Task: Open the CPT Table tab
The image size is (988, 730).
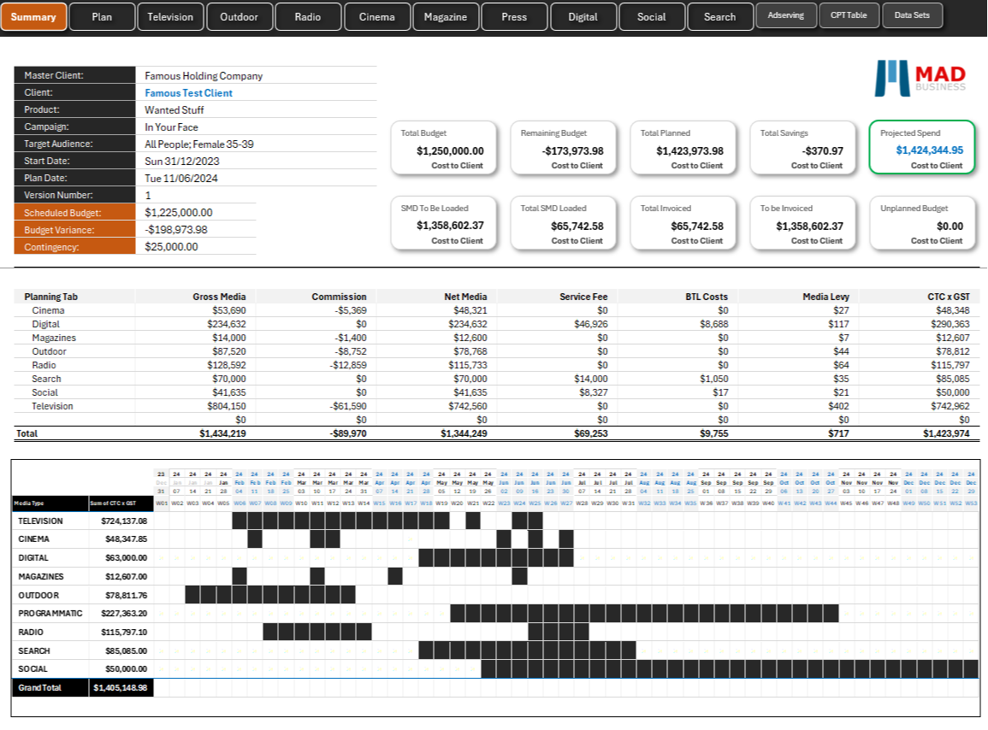Action: pyautogui.click(x=848, y=15)
